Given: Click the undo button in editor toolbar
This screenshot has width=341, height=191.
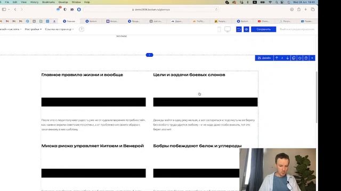Looking at the screenshot, I should pos(239,29).
